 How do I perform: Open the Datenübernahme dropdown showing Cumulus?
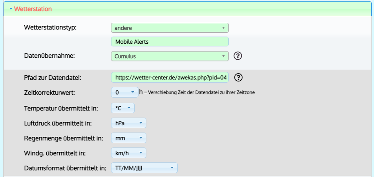pyautogui.click(x=170, y=56)
